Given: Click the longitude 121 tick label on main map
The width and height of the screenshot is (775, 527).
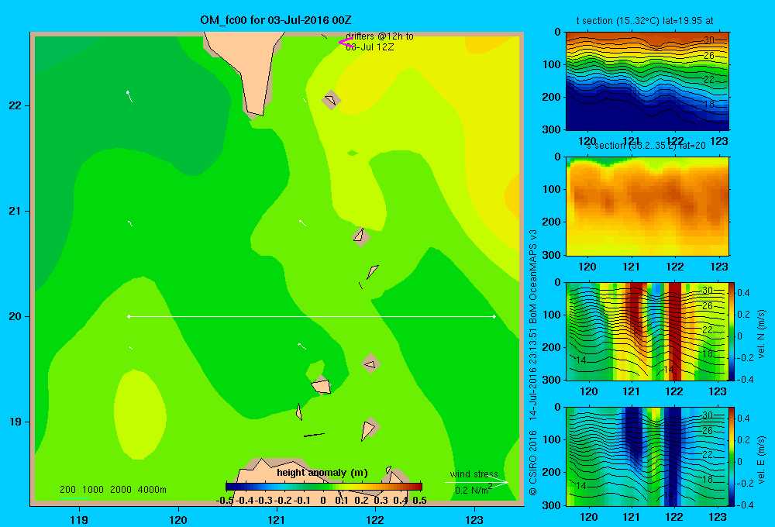Looking at the screenshot, I should pyautogui.click(x=277, y=519).
